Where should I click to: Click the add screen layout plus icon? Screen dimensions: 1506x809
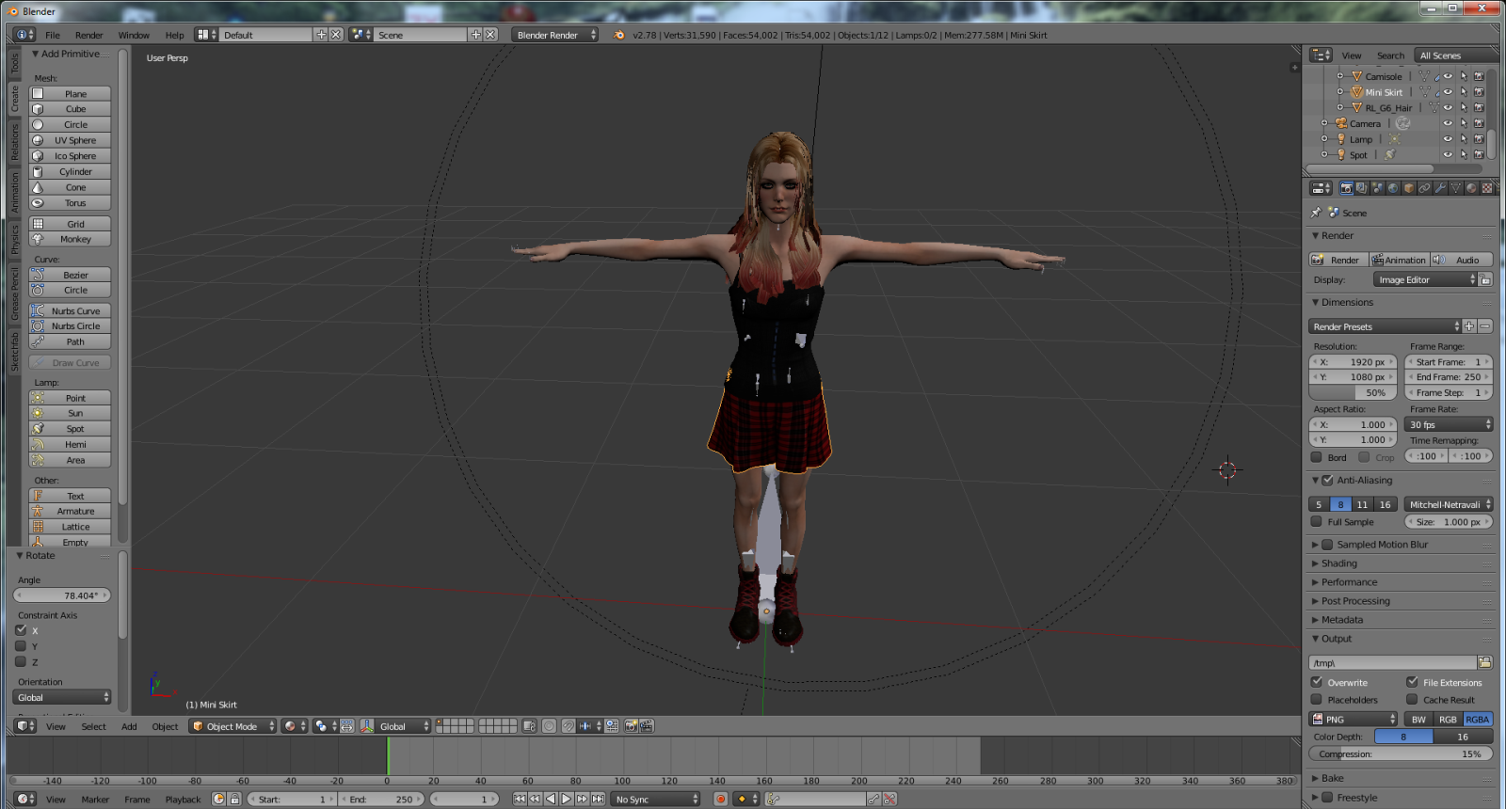pos(321,35)
